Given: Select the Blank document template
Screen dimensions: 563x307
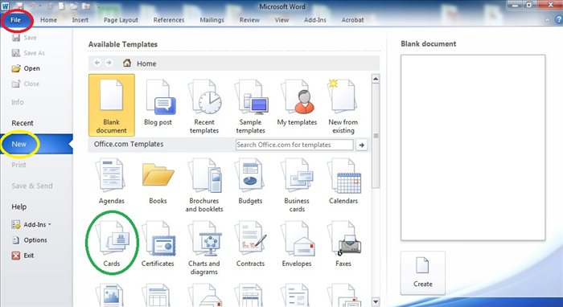Looking at the screenshot, I should coord(112,105).
